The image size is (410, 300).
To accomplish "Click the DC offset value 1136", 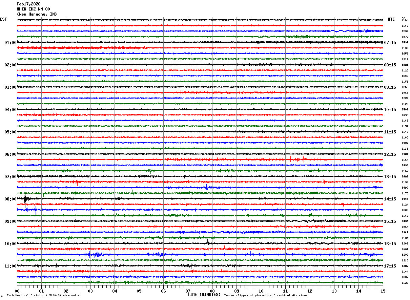I will coord(405,182).
